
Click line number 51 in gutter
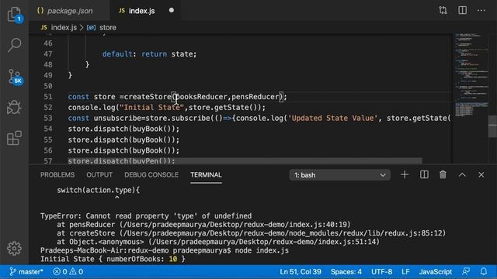pos(48,96)
